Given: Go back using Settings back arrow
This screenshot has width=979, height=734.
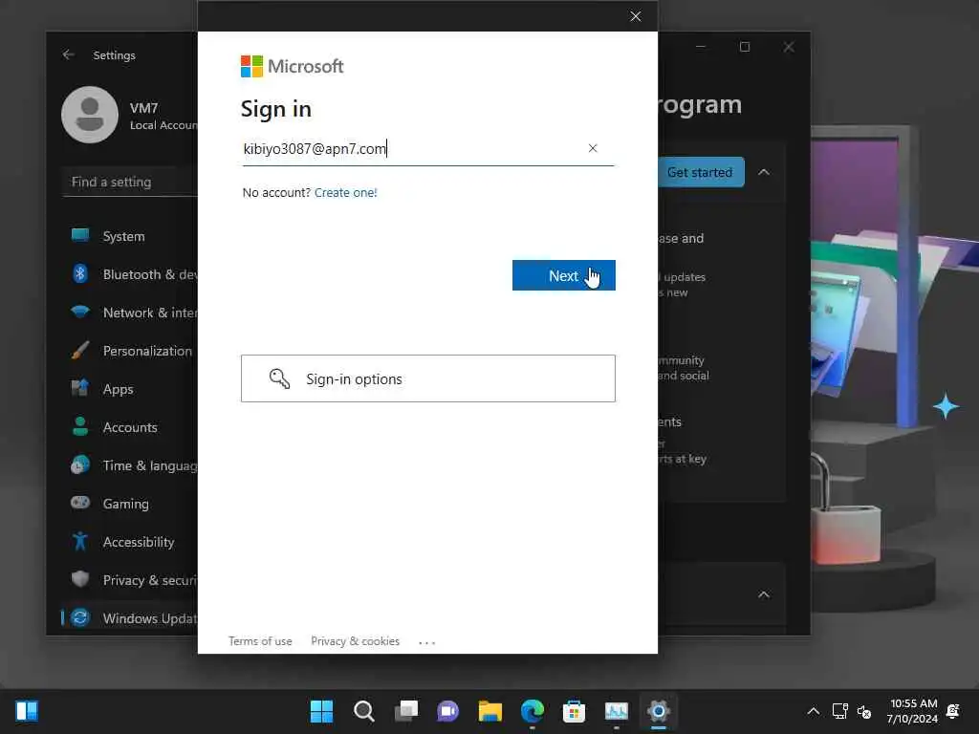Looking at the screenshot, I should click(x=68, y=54).
